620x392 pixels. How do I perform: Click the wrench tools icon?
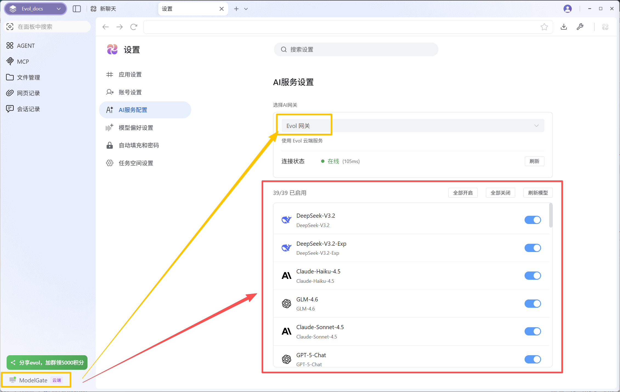pyautogui.click(x=580, y=27)
